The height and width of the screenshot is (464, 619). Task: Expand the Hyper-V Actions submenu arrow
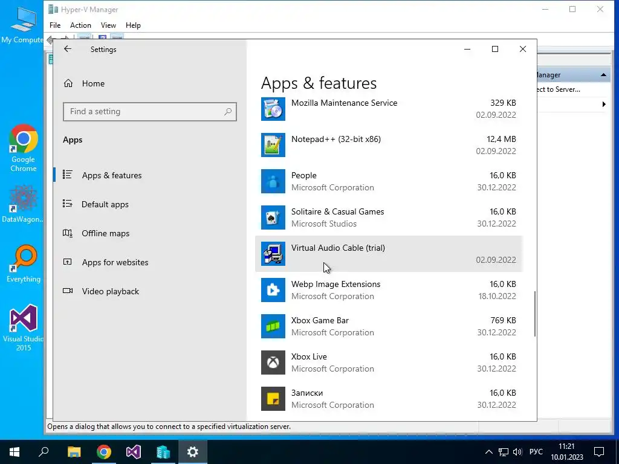point(604,104)
